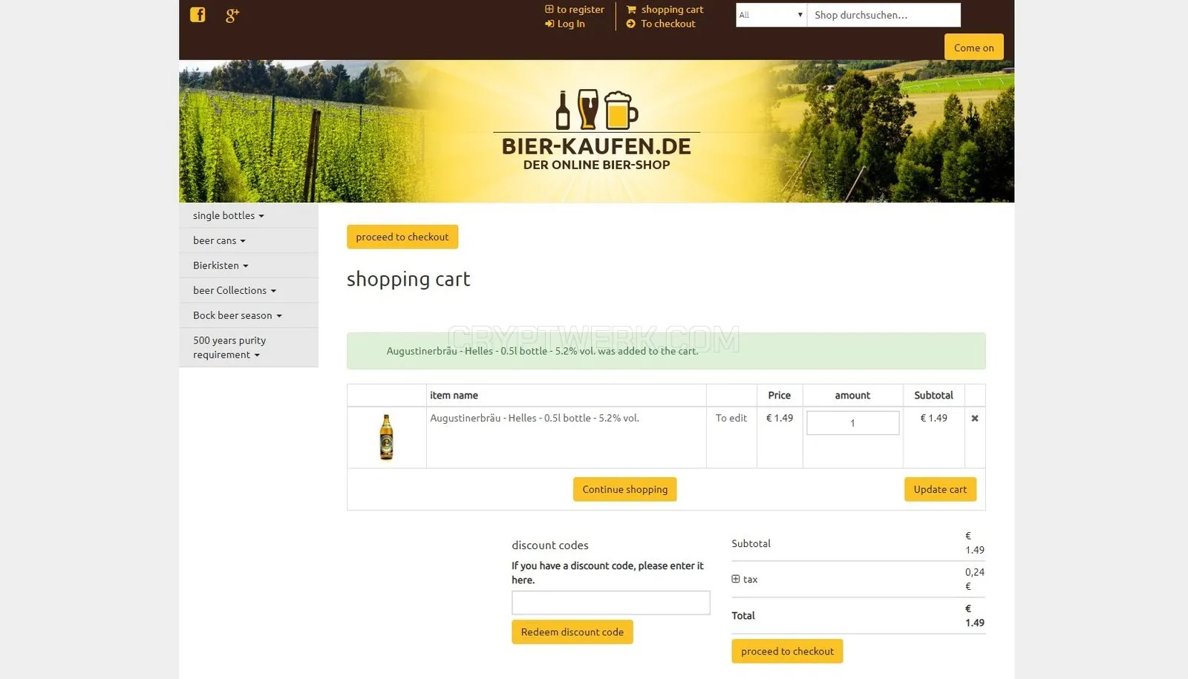Open the Facebook page icon
Image resolution: width=1188 pixels, height=679 pixels.
(198, 15)
